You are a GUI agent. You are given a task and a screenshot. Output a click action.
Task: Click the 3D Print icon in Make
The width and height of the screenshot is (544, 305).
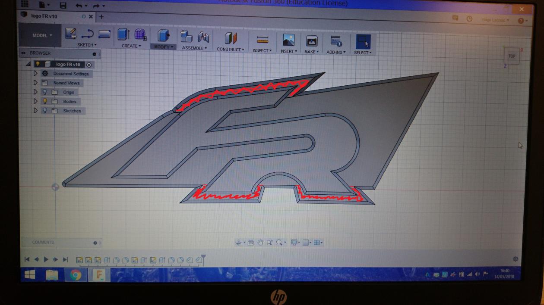pyautogui.click(x=312, y=40)
